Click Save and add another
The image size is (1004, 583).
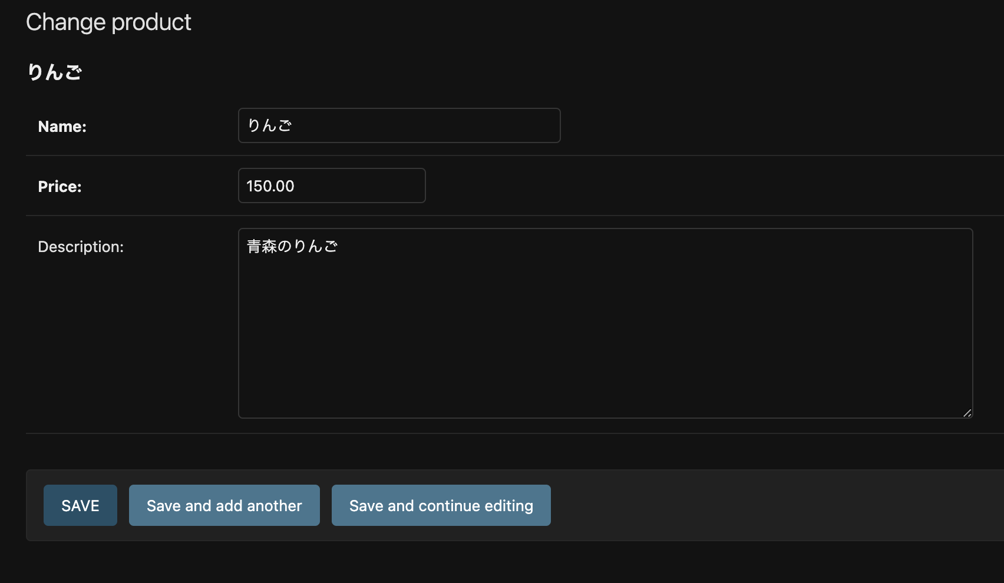(x=224, y=505)
